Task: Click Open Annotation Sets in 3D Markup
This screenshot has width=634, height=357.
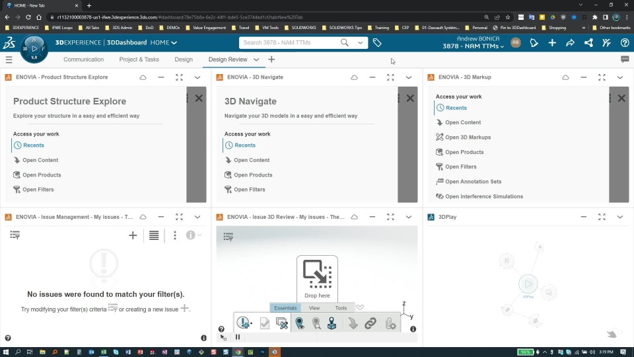Action: (469, 182)
